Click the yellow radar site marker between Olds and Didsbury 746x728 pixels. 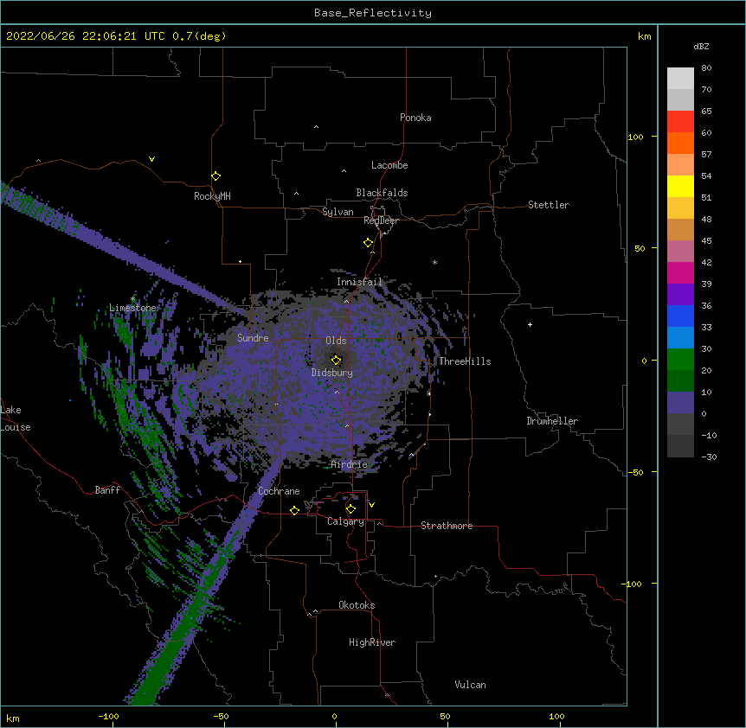(336, 360)
